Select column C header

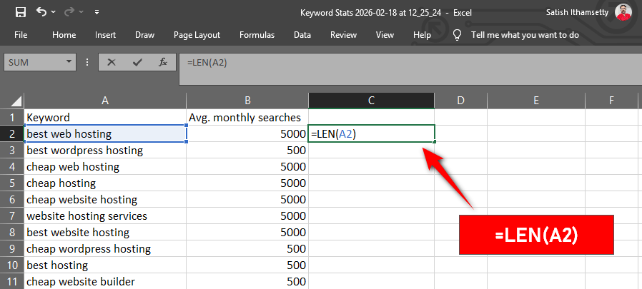click(371, 101)
